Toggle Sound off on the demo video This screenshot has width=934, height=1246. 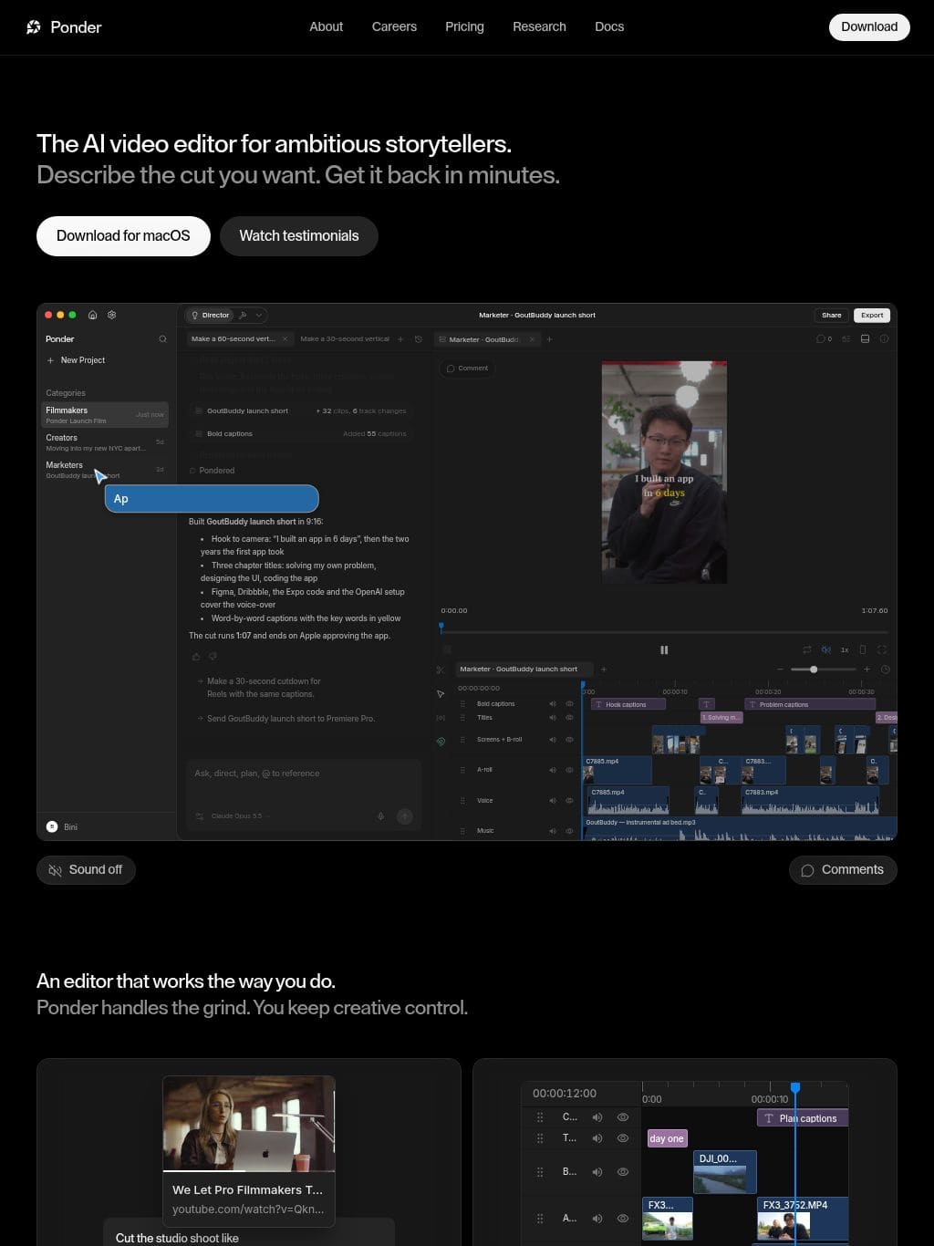point(86,870)
